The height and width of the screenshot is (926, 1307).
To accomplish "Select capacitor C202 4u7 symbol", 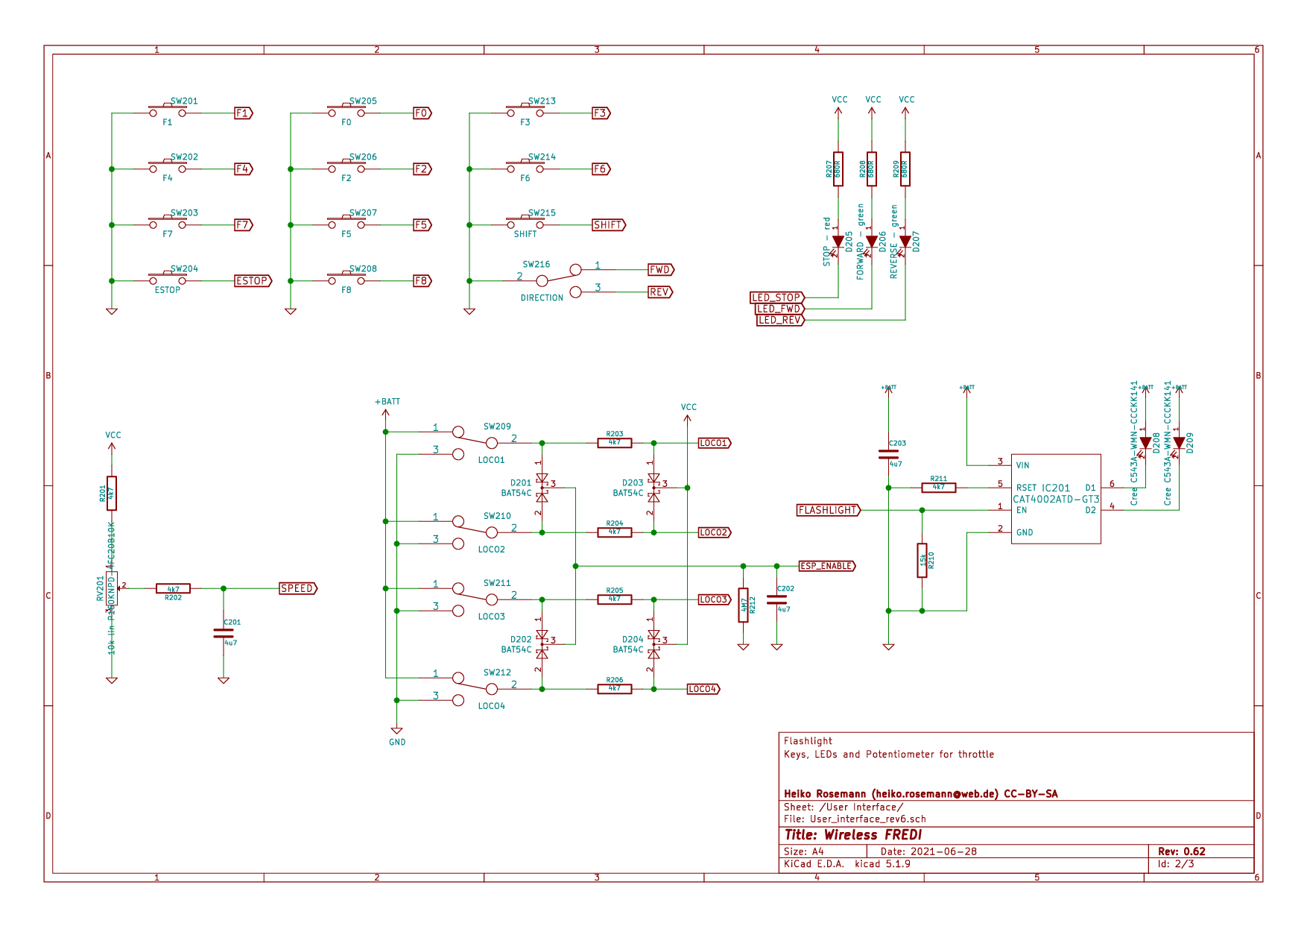I will (x=776, y=599).
